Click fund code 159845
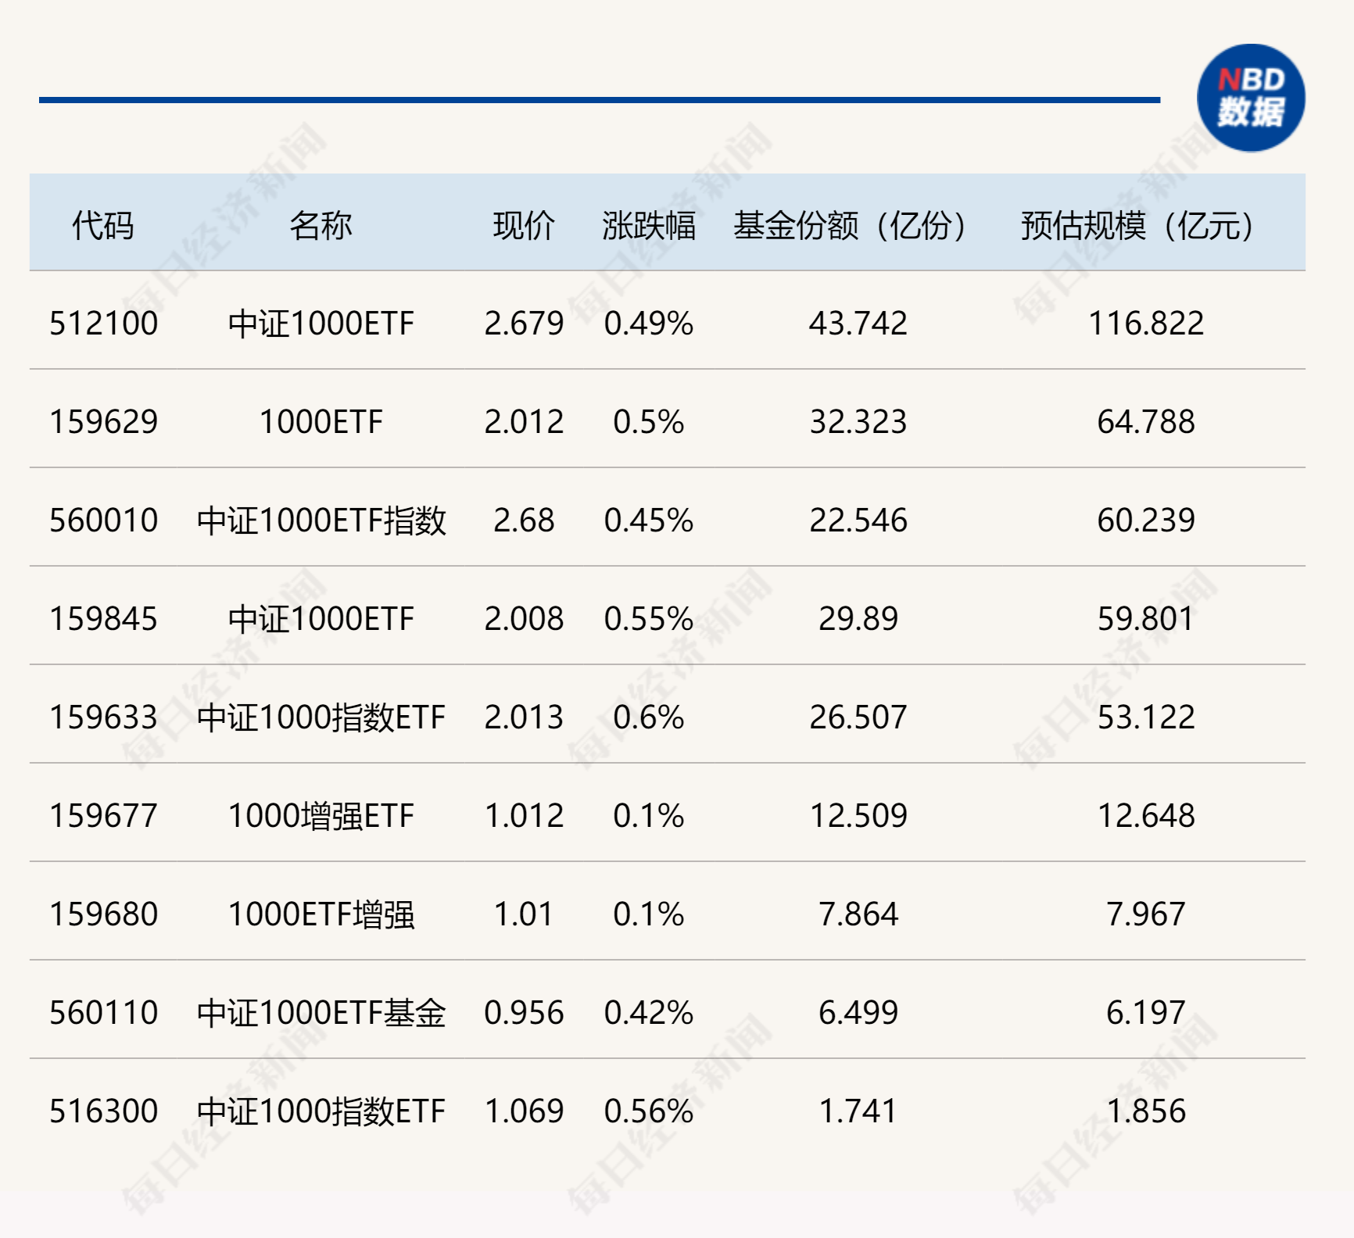The height and width of the screenshot is (1238, 1354). click(103, 619)
